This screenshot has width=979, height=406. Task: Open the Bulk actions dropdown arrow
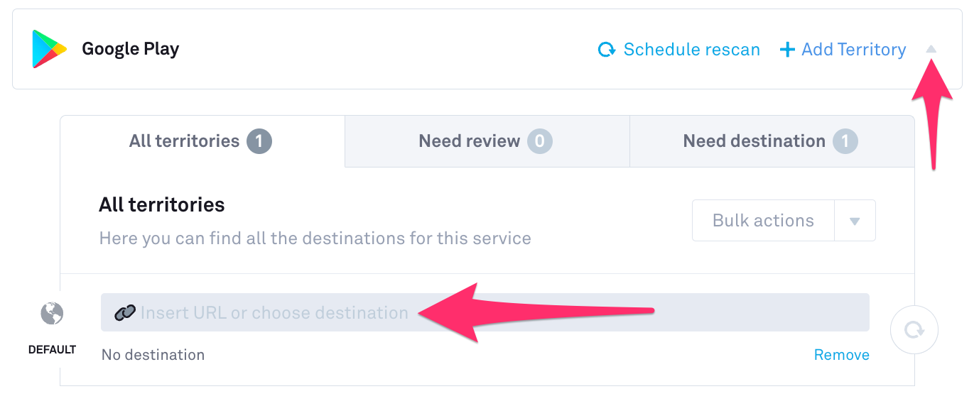(x=855, y=221)
